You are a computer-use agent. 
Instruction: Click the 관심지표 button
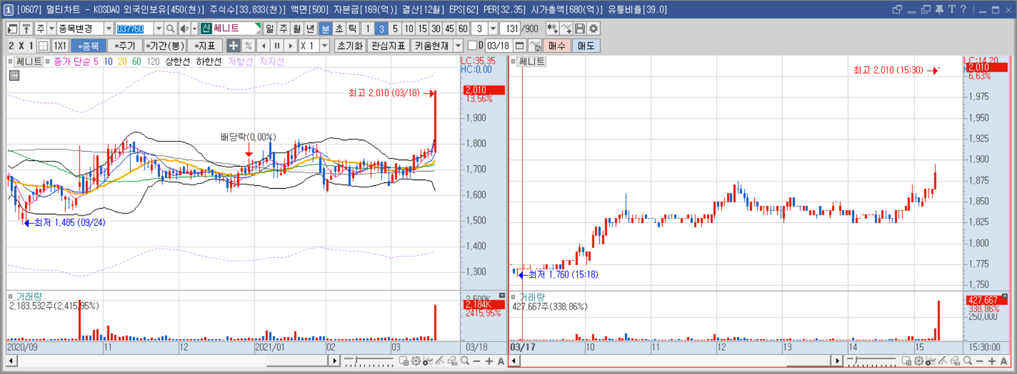click(388, 46)
